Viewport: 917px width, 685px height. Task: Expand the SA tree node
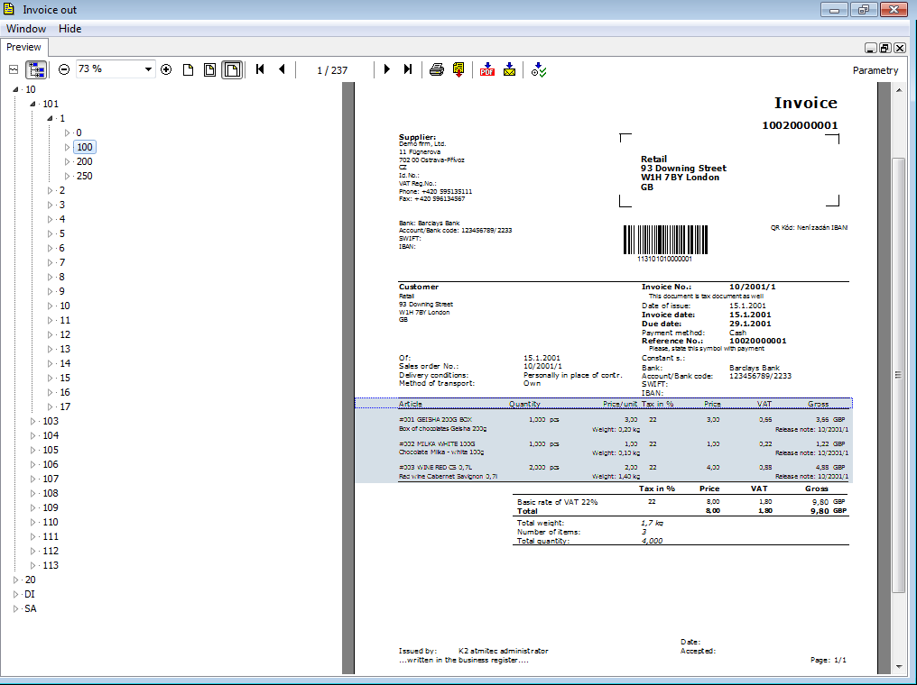tap(16, 608)
